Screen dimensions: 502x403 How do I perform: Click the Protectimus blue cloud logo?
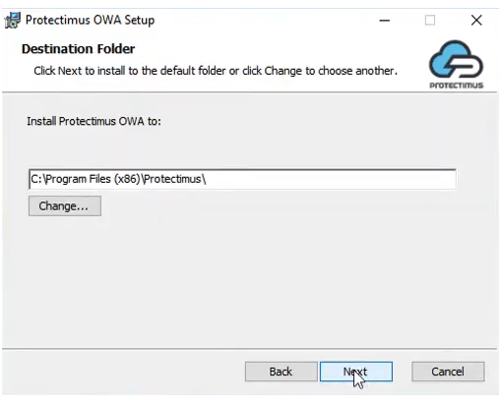[x=456, y=59]
